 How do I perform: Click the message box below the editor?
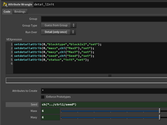tap(86, 80)
